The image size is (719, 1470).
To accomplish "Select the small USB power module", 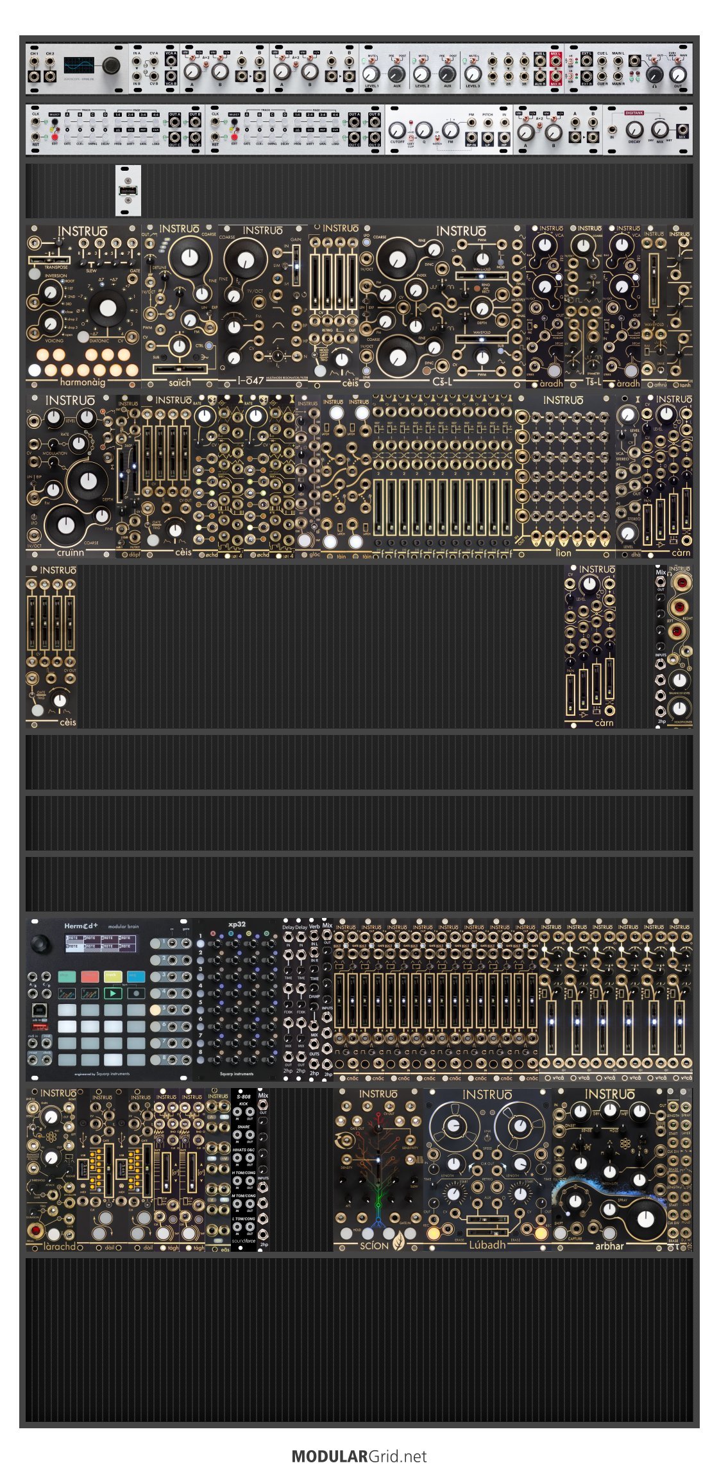I will click(128, 191).
